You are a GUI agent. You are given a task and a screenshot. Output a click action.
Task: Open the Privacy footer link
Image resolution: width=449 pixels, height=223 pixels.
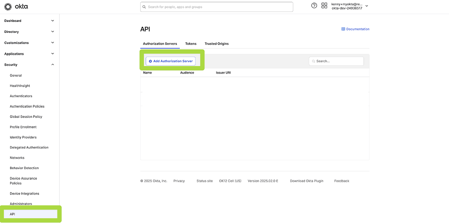(x=179, y=181)
